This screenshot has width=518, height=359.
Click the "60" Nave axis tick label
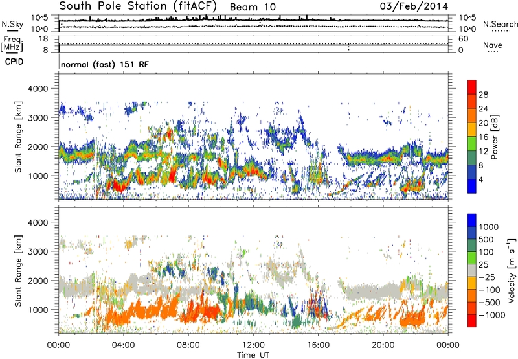(463, 39)
